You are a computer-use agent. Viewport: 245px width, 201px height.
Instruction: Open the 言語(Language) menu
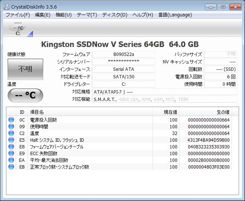[175, 15]
